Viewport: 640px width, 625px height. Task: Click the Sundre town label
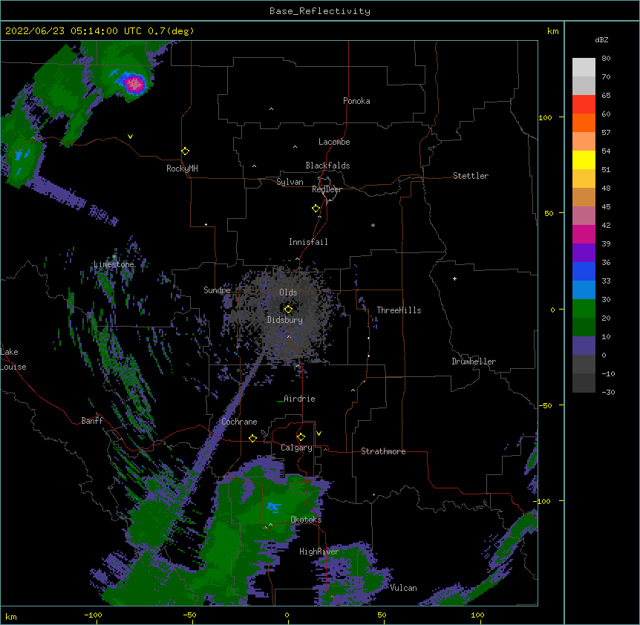point(217,290)
